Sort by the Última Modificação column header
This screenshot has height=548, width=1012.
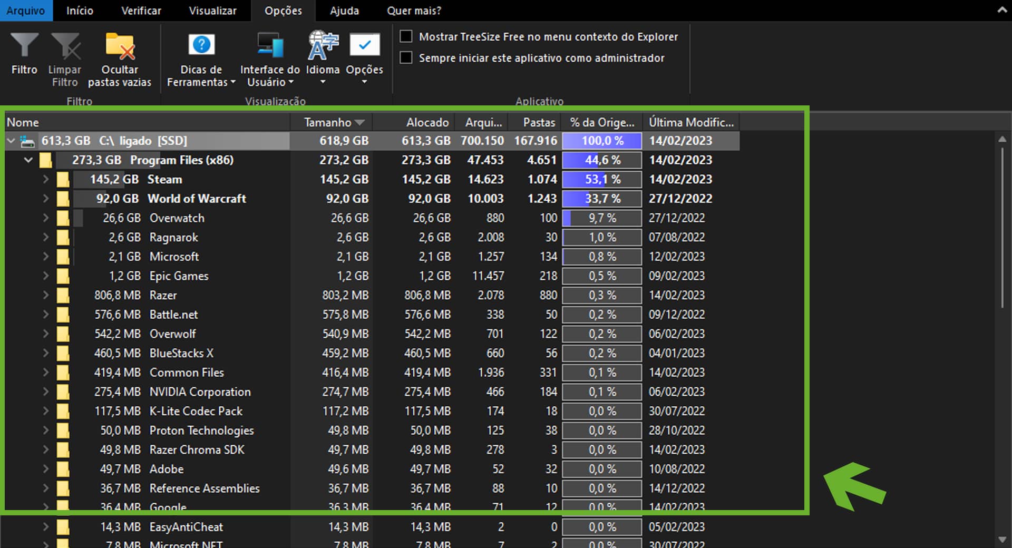click(x=691, y=122)
